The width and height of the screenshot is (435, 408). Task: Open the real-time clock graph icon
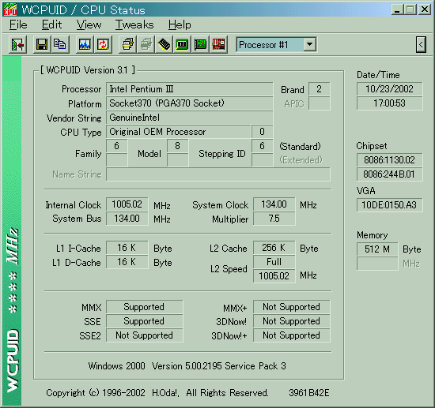(x=85, y=44)
